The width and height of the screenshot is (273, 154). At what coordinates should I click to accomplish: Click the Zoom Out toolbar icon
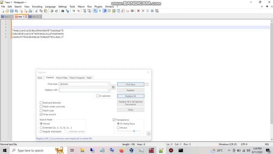point(78,11)
